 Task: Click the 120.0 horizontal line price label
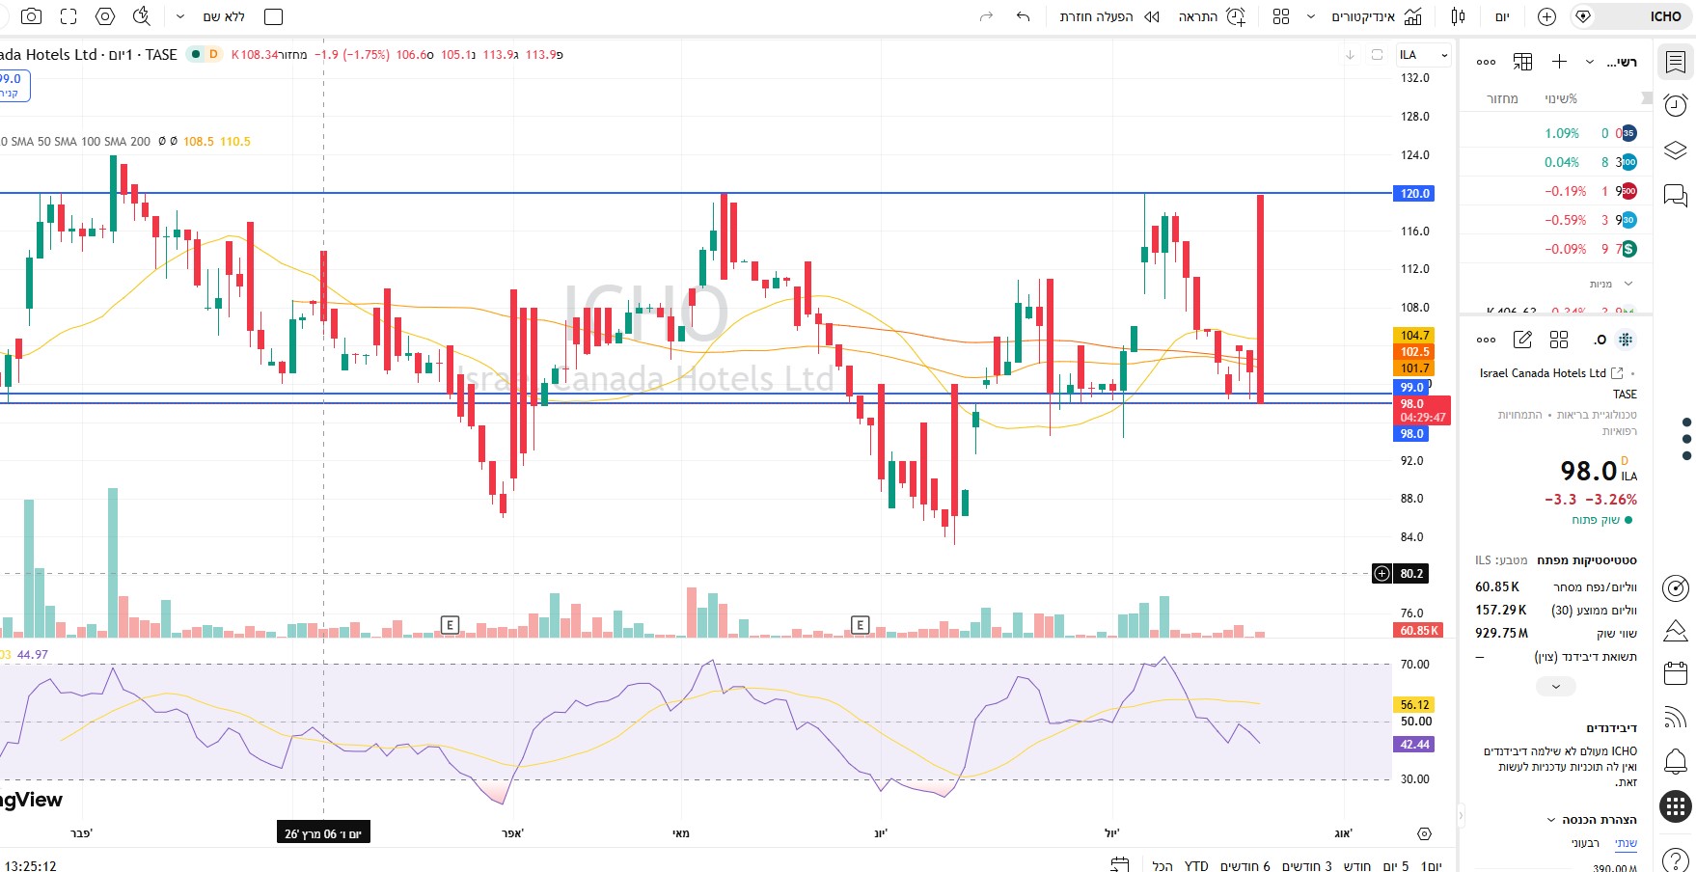1414,194
